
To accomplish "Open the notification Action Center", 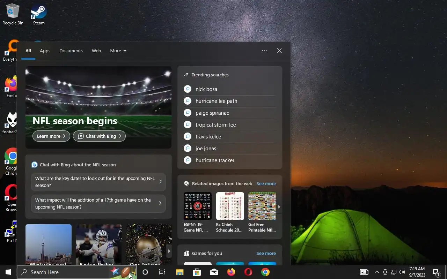I will tap(436, 272).
